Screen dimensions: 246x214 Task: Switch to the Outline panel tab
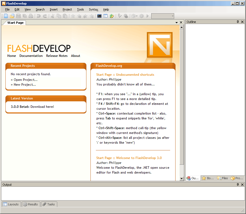[193, 178]
